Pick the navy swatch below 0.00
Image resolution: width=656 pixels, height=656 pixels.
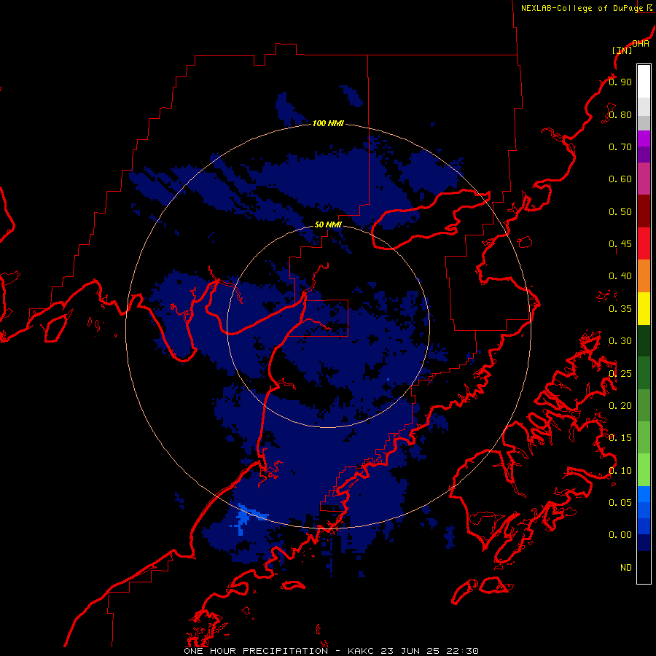point(644,543)
